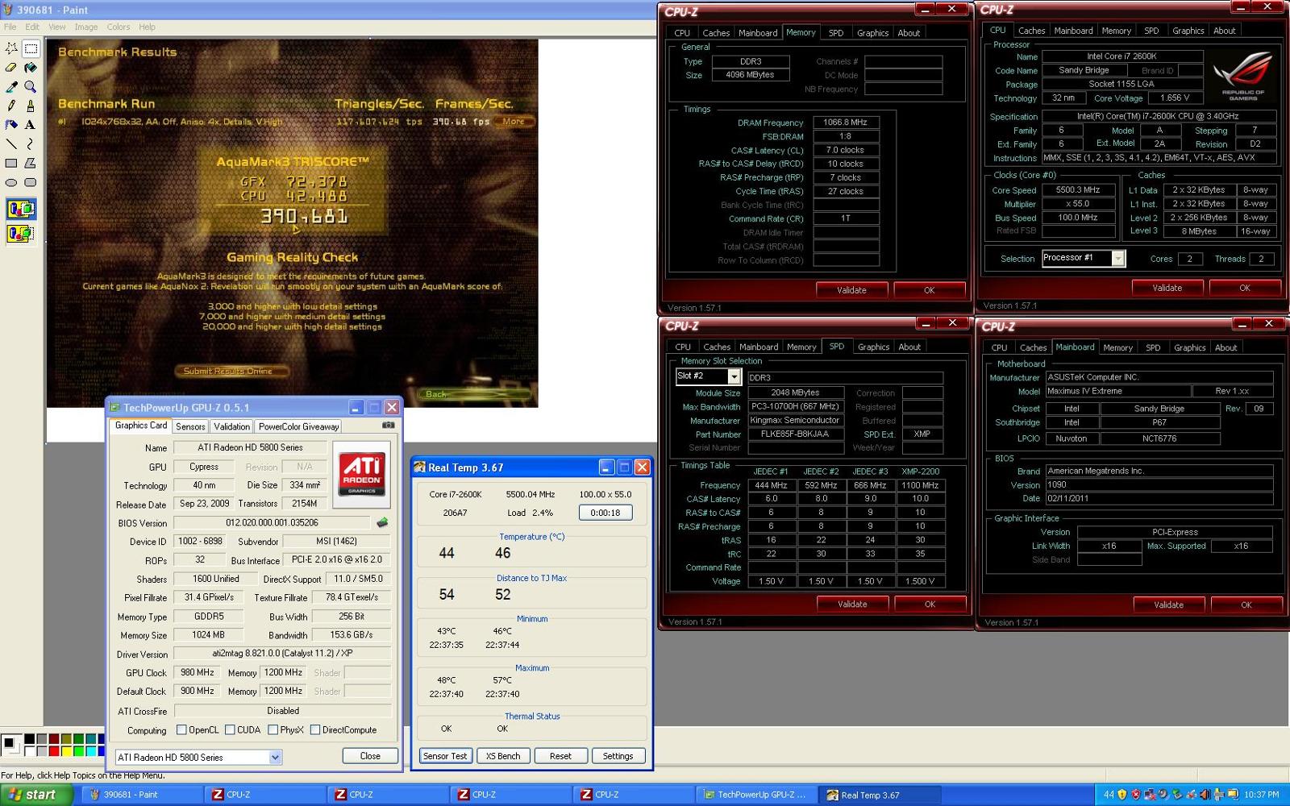This screenshot has height=806, width=1290.
Task: Click Validate in the CPU-Z Memory window
Action: [x=851, y=290]
